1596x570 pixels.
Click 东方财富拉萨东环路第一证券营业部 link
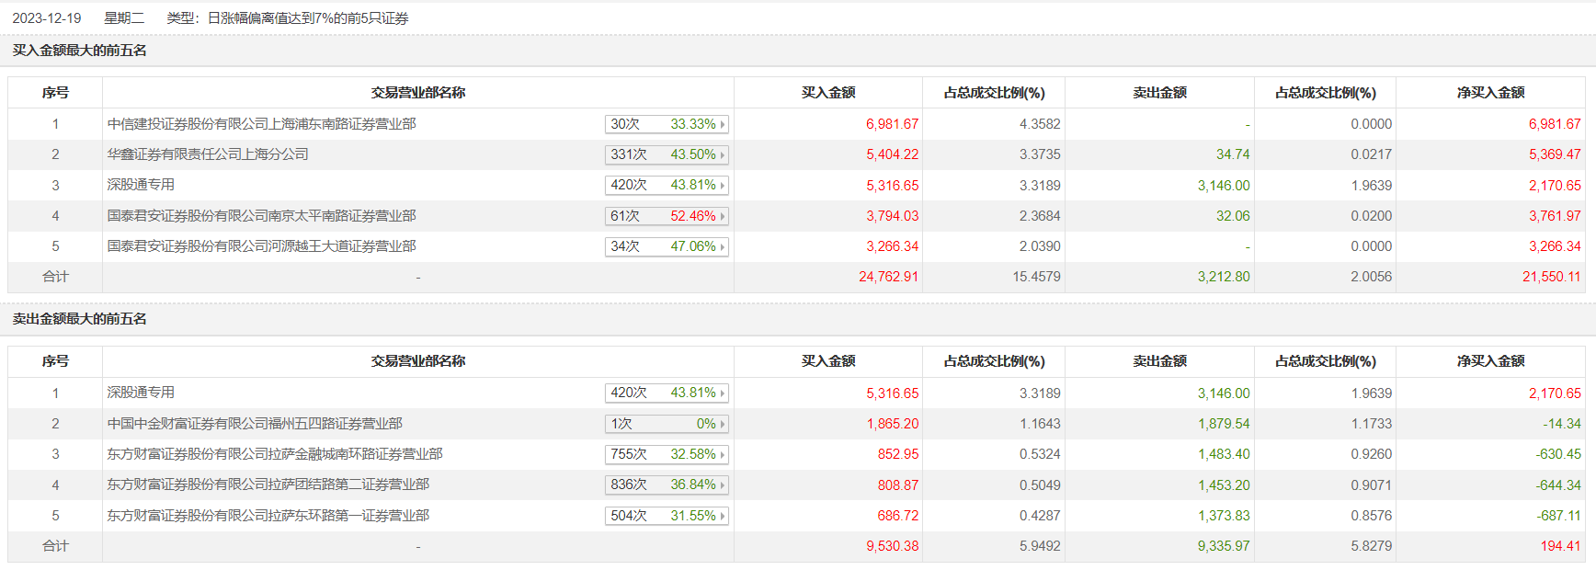coord(268,516)
